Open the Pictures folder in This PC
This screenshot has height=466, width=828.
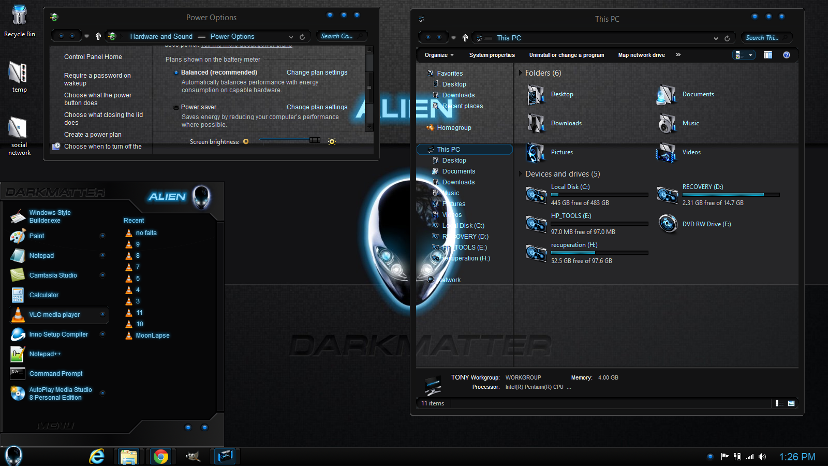[550, 152]
